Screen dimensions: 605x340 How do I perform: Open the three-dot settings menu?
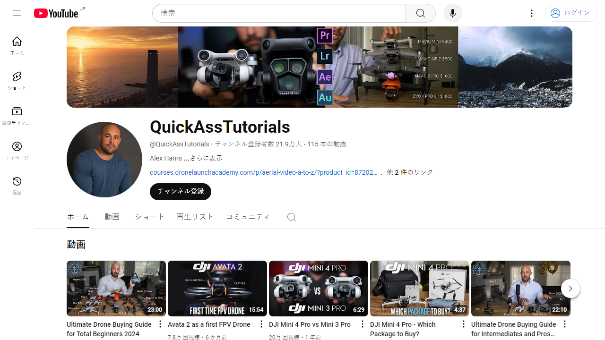click(x=531, y=13)
